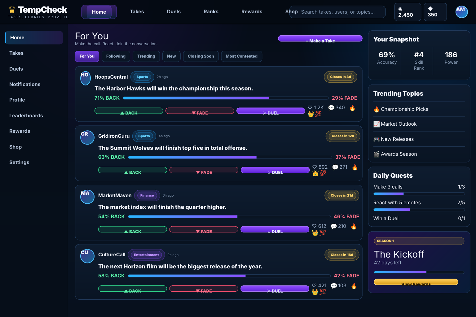Like the market index take

tap(319, 226)
